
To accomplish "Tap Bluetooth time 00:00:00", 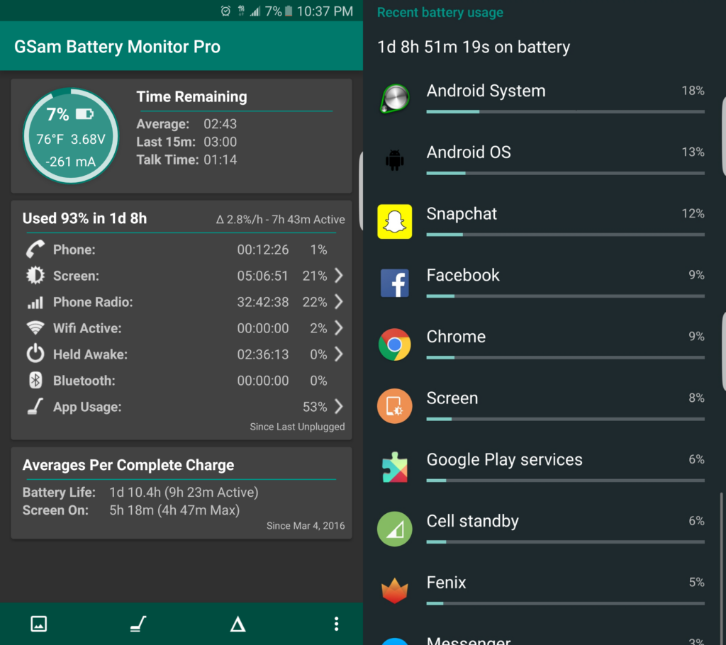I will pyautogui.click(x=263, y=381).
